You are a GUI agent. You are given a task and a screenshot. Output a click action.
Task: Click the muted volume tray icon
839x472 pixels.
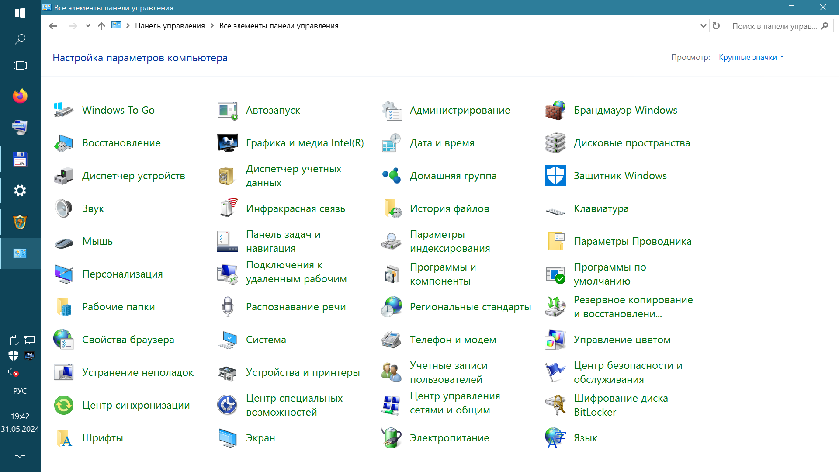[13, 372]
